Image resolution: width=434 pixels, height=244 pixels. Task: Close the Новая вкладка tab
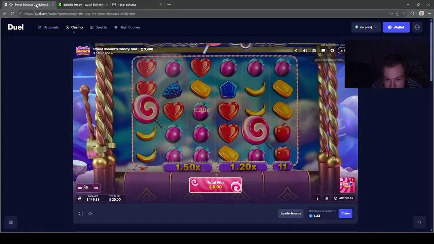161,4
